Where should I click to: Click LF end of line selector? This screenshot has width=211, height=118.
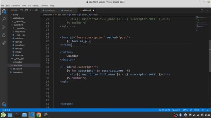[191, 110]
